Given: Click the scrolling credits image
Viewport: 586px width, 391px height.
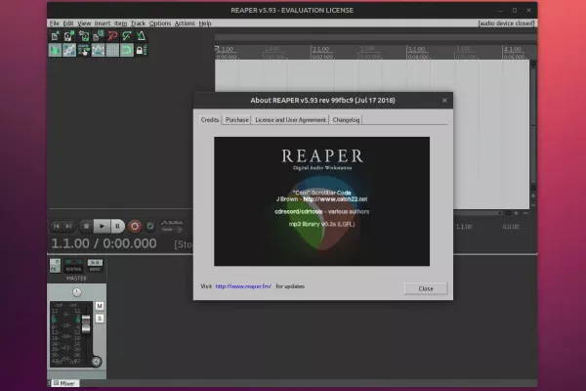Looking at the screenshot, I should pyautogui.click(x=321, y=201).
